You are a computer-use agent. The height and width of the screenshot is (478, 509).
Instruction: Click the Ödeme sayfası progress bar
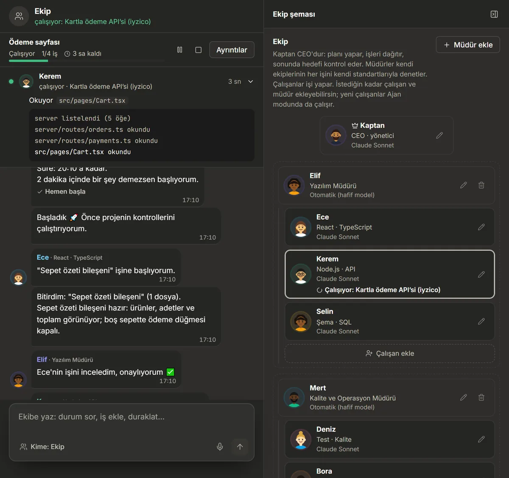pos(87,61)
